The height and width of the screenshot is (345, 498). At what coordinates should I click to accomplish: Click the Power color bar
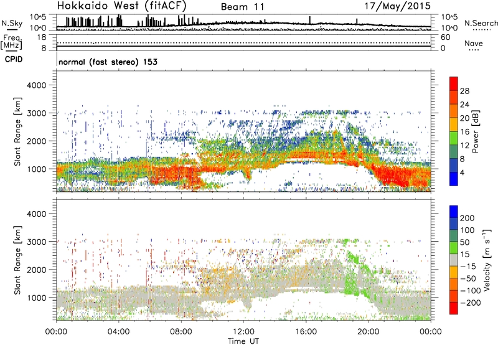pyautogui.click(x=454, y=131)
